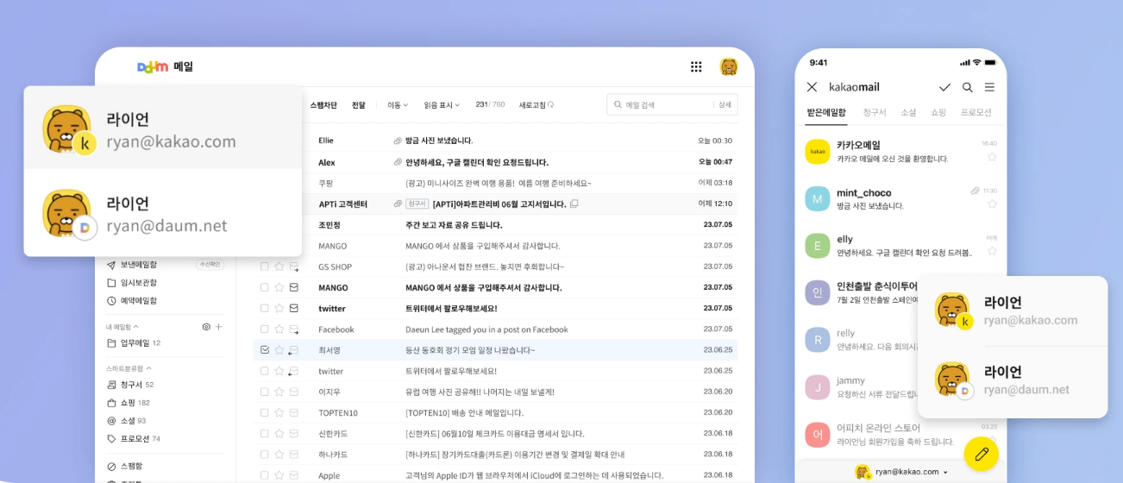Click the checkmark icon in kakaomail header
Screen dimensions: 1123x483
tap(944, 87)
